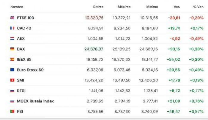Click the French flag icon beside CAC 40
Image resolution: width=208 pixels, height=120 pixels.
[x=12, y=28]
